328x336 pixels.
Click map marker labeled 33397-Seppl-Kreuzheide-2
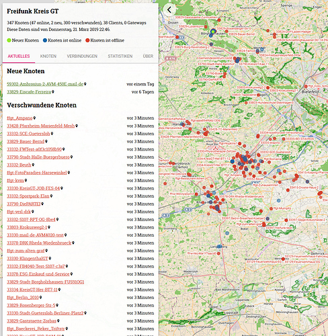(286, 220)
